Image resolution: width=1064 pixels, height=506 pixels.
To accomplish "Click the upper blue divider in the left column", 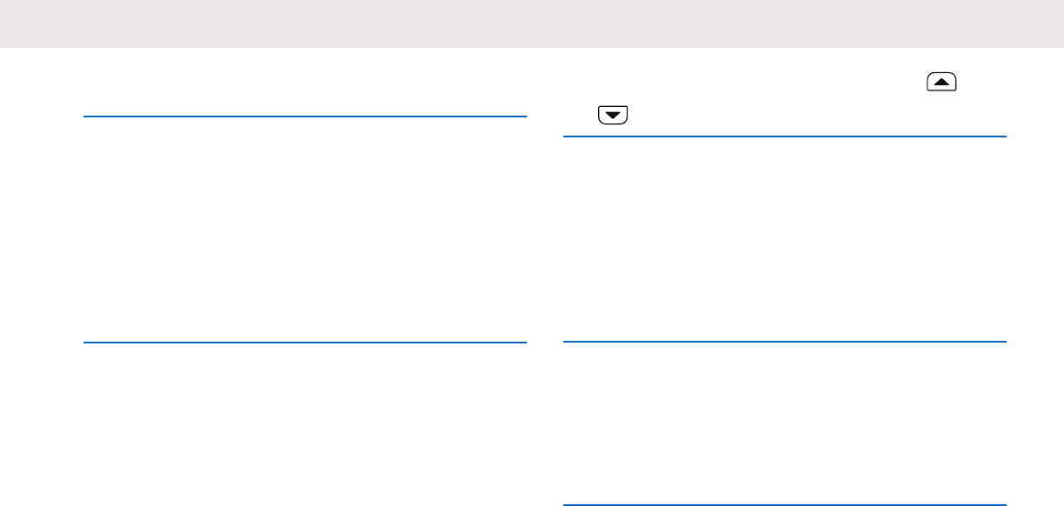I will pos(305,117).
